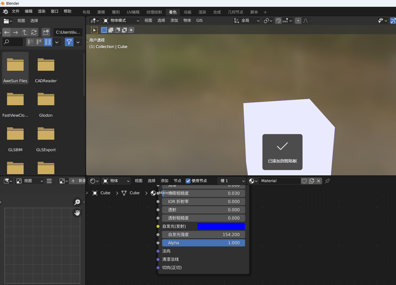Select the AweSun Files folder
This screenshot has height=285, width=396.
(15, 68)
